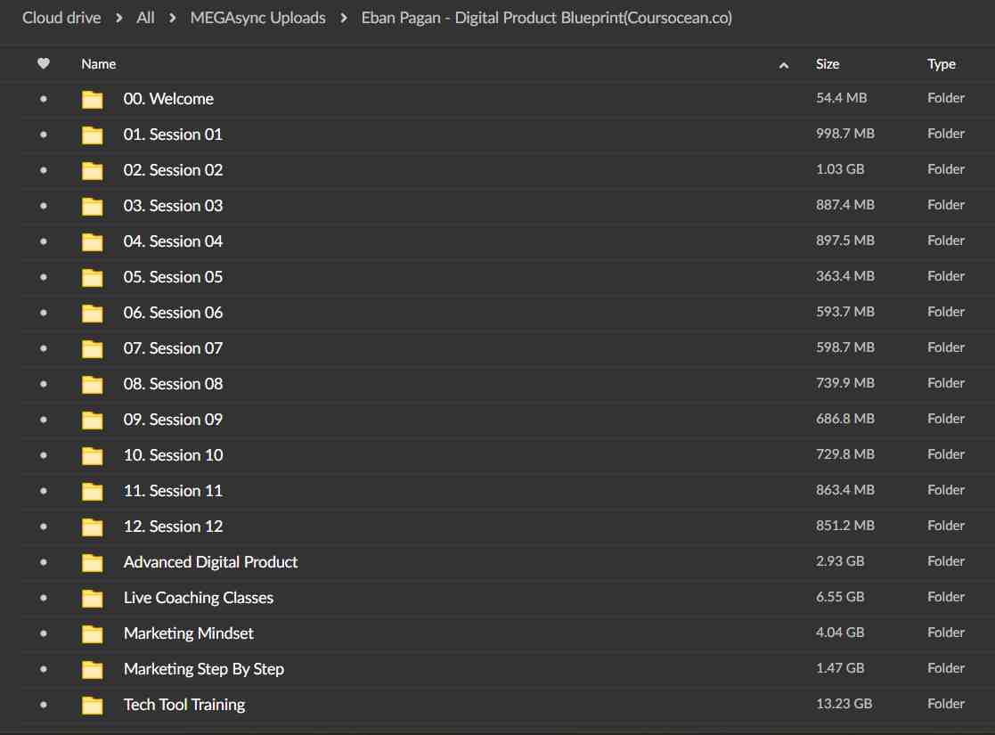Select the 00. Welcome folder name
The height and width of the screenshot is (735, 995).
pos(168,99)
